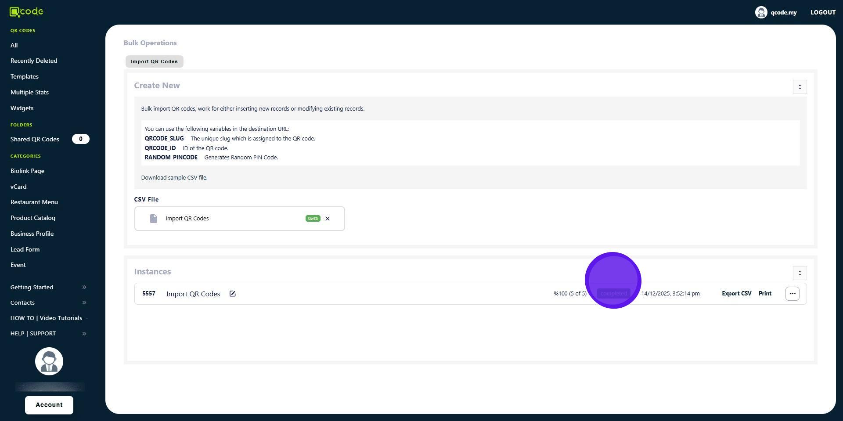The height and width of the screenshot is (421, 843).
Task: Download the sample CSV file
Action: click(174, 178)
